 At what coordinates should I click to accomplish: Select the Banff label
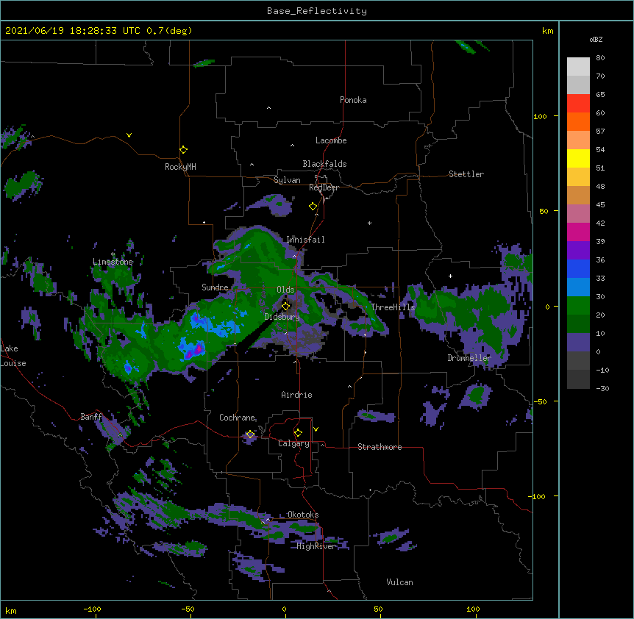click(x=91, y=417)
